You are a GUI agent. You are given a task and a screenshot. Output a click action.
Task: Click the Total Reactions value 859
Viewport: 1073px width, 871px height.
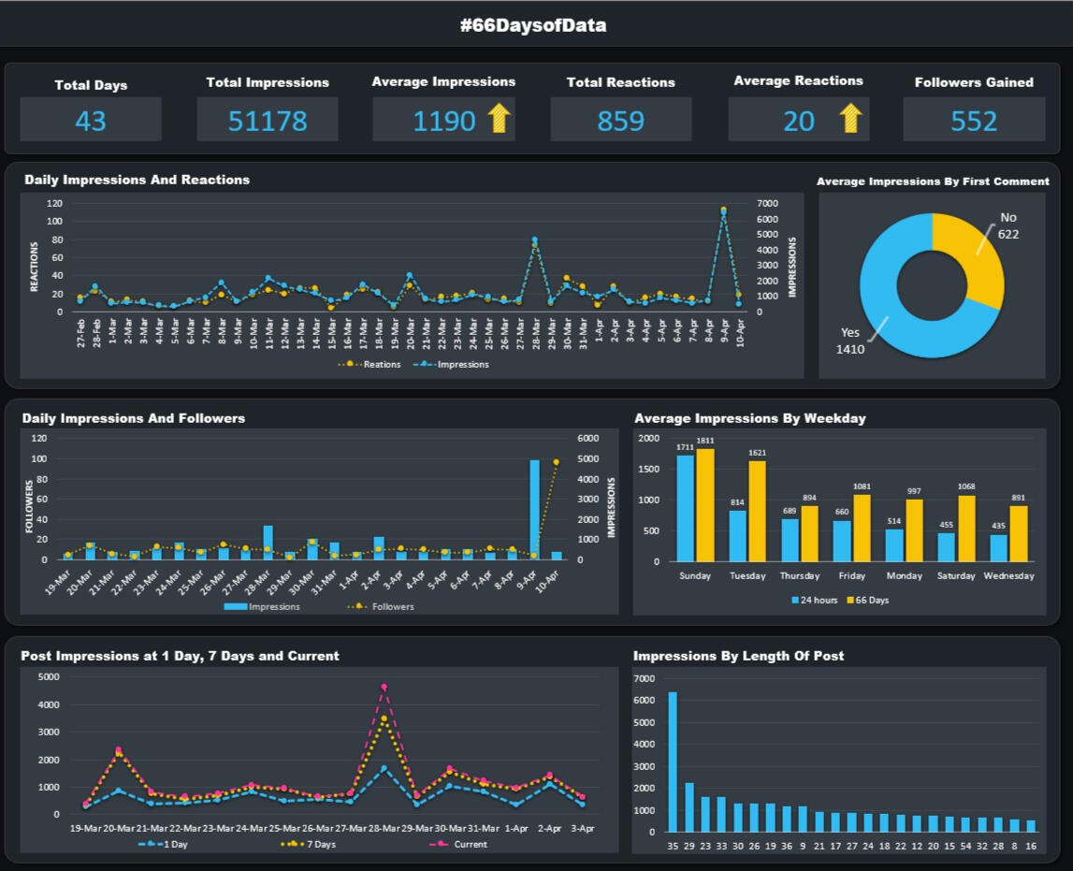(621, 121)
